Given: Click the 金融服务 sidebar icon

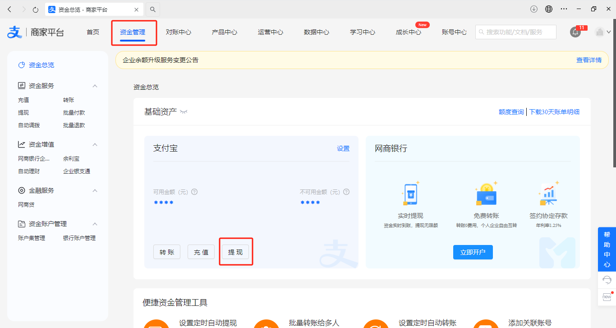Looking at the screenshot, I should [21, 190].
